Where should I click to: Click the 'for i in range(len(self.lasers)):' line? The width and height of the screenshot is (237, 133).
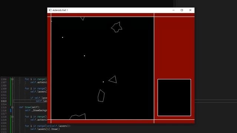click(x=48, y=126)
